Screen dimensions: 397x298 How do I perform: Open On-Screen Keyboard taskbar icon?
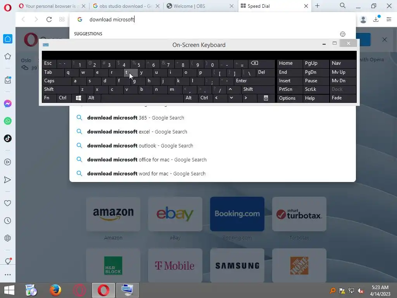point(128,290)
